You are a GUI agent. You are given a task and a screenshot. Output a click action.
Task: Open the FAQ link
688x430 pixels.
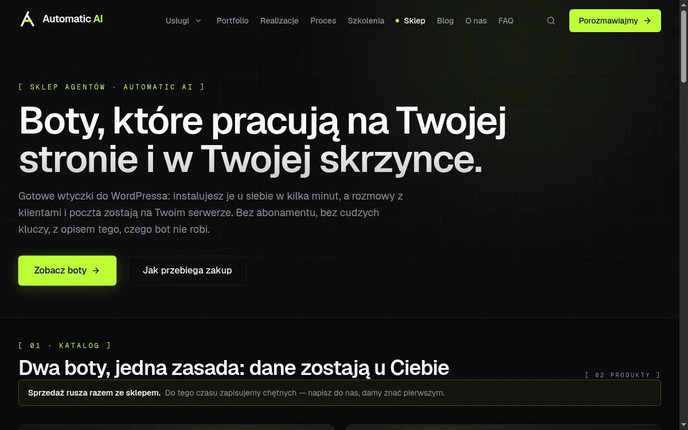tap(506, 21)
